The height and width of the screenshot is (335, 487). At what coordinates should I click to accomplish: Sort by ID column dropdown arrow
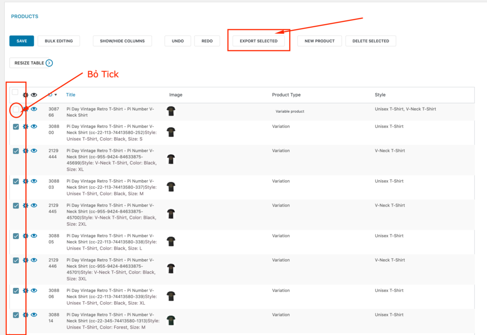pos(56,95)
